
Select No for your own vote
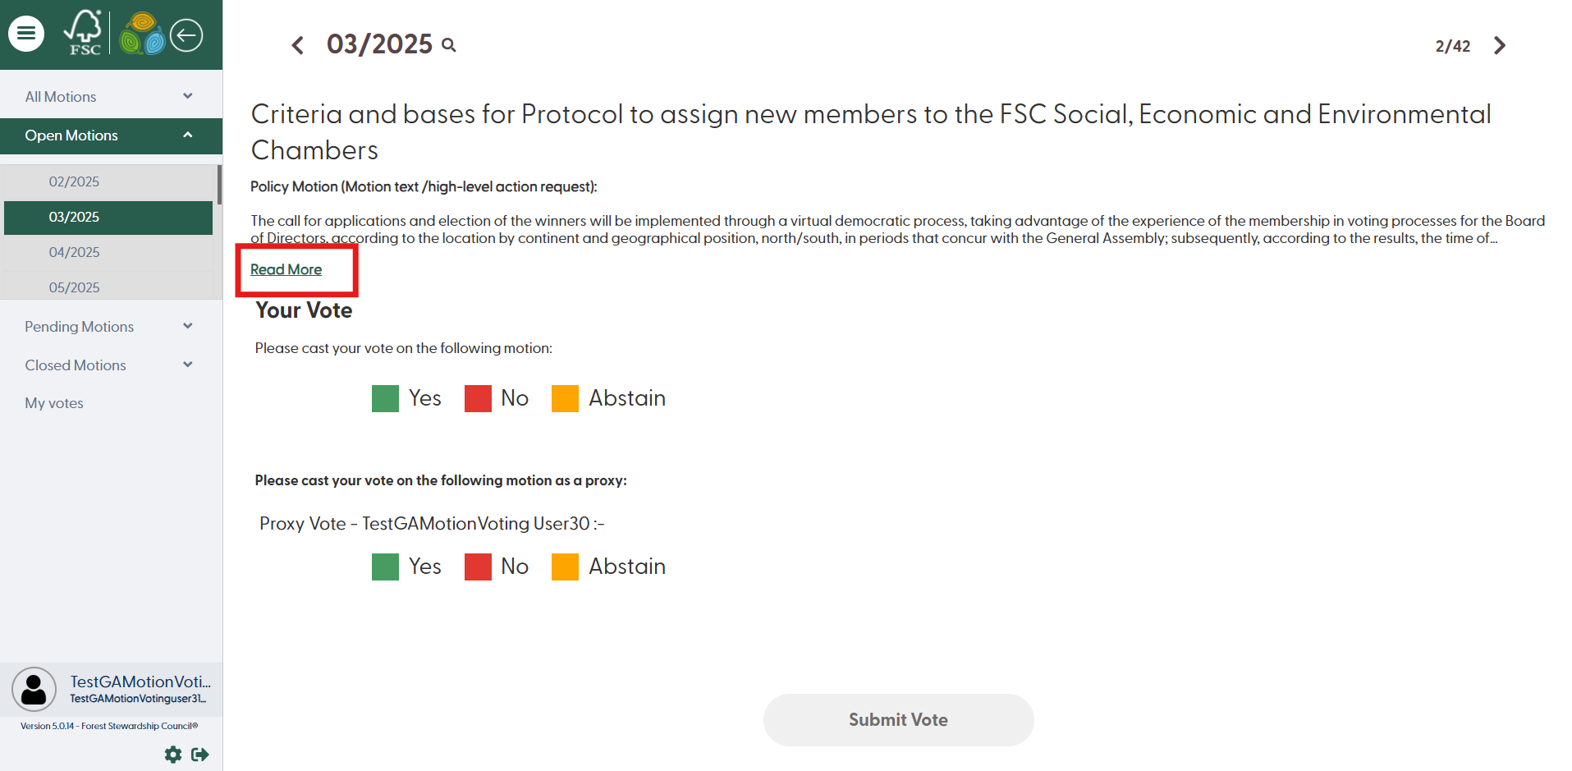click(478, 398)
